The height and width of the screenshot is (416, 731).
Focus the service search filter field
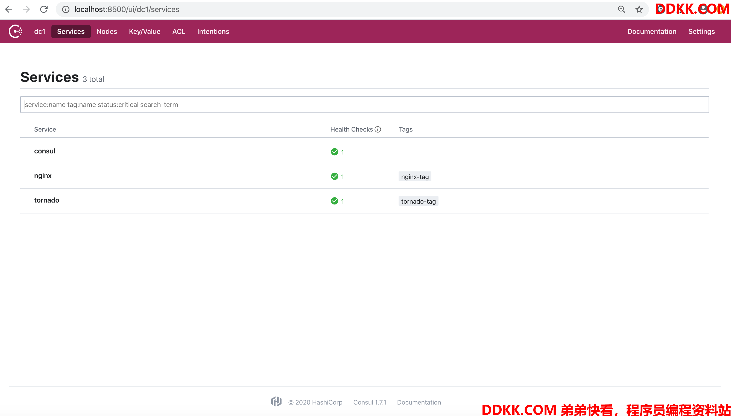tap(364, 105)
